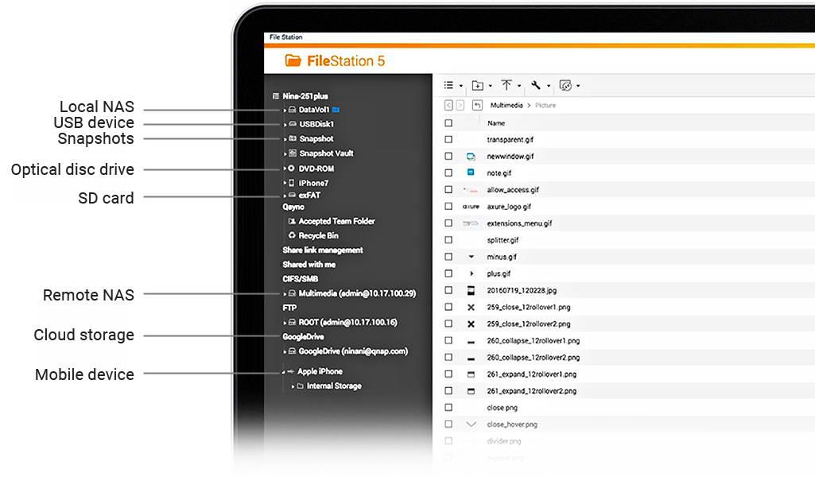Check the box for extensions_menu.gif
The height and width of the screenshot is (477, 815).
(x=448, y=223)
